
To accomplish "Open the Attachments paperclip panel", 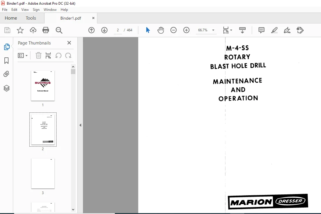I will point(6,74).
